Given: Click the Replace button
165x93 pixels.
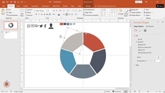Looking at the screenshot, I should point(148,12).
